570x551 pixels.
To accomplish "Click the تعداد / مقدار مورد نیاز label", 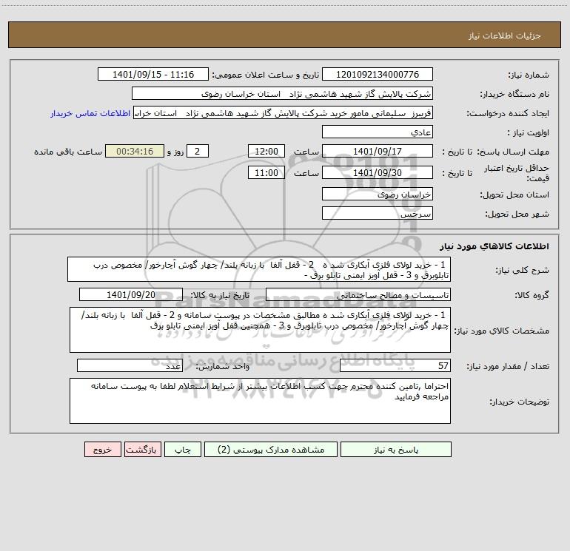I will point(508,366).
